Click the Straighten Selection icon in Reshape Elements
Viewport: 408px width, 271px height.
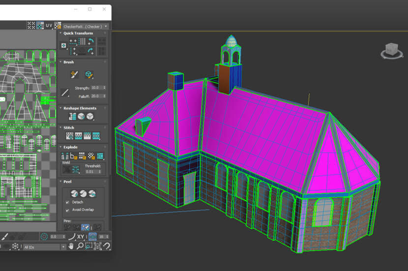73,116
